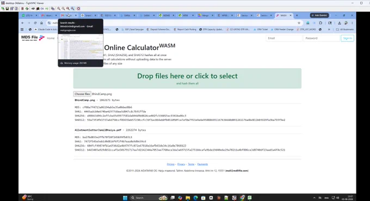Open CRM Feeder Change bookmark

[282, 29]
